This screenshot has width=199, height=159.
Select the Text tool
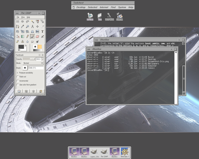[x=42, y=31]
